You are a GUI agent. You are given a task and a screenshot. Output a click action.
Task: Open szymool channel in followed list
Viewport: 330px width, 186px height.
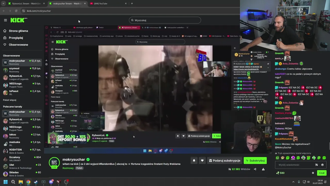point(22,70)
